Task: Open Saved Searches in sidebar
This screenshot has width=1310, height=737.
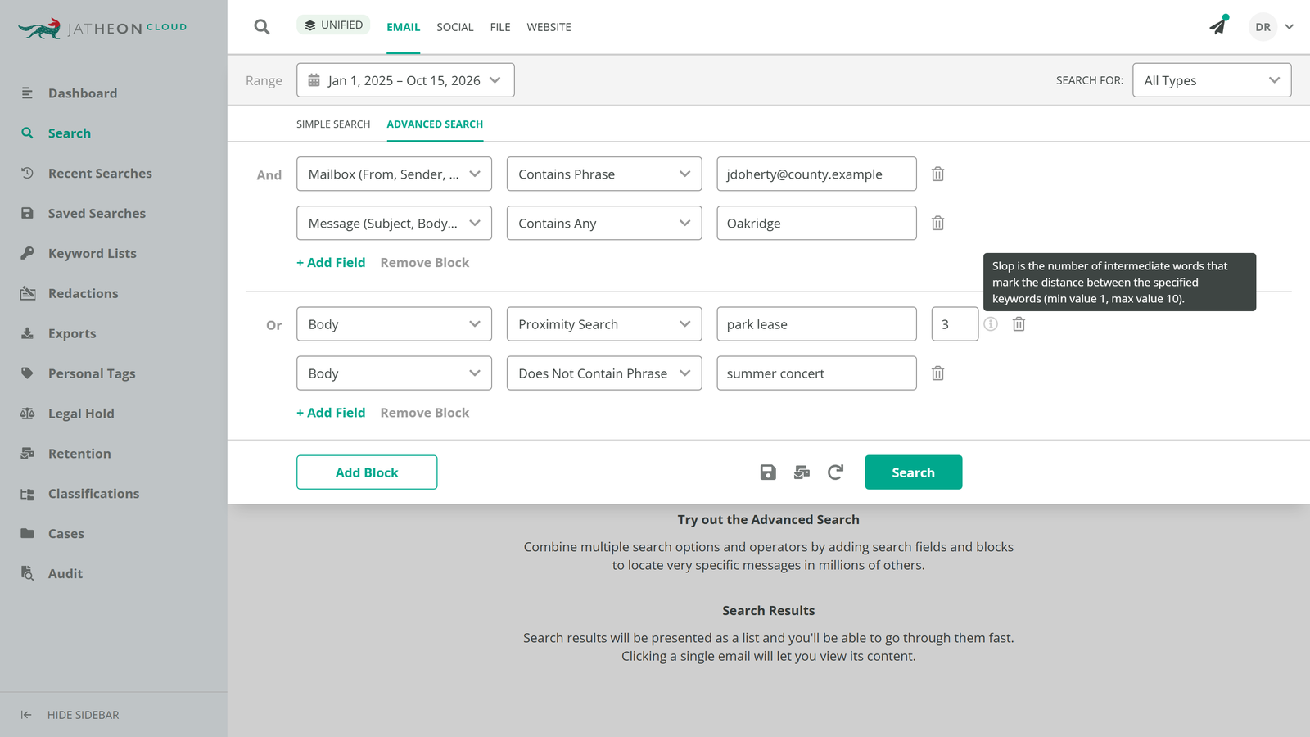Action: click(x=97, y=214)
